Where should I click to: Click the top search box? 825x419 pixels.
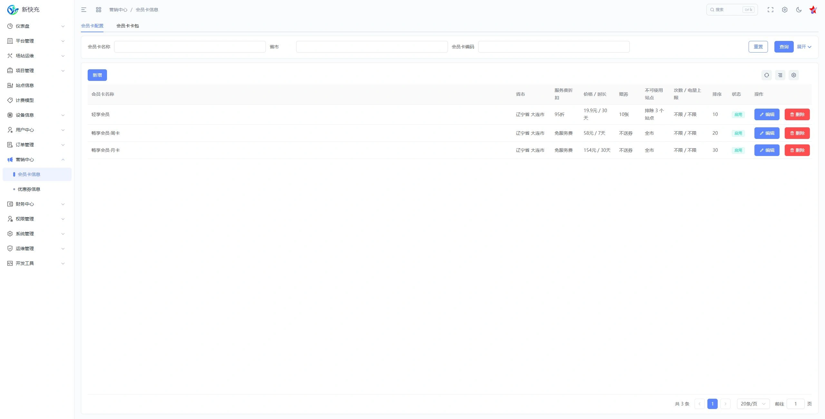(x=732, y=10)
